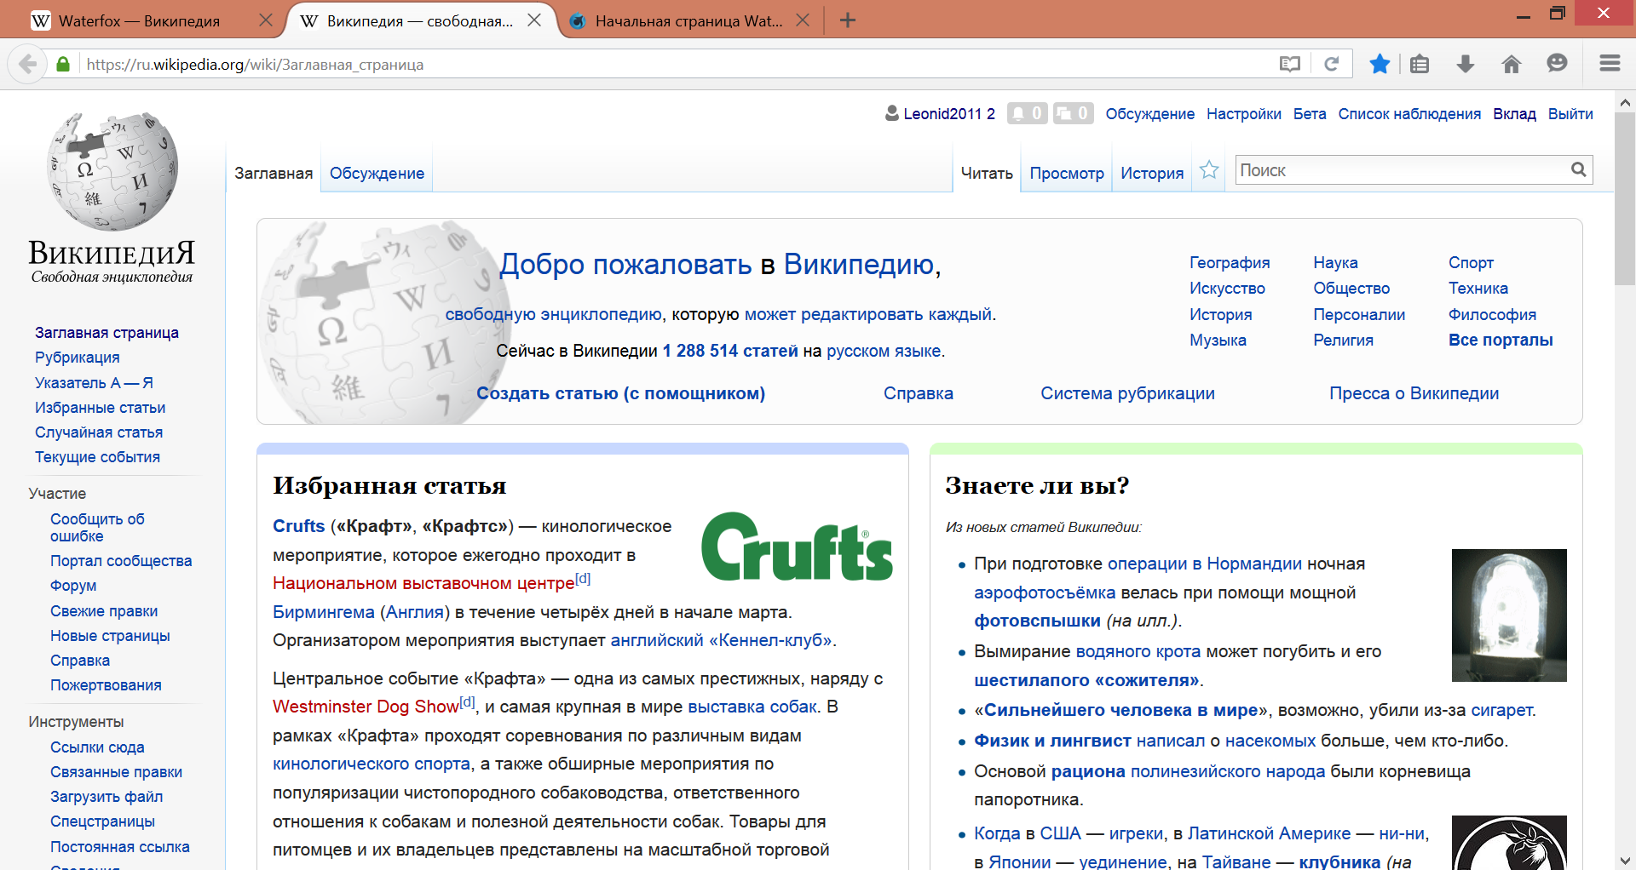
Task: Open the messages notification badge
Action: 1073,113
